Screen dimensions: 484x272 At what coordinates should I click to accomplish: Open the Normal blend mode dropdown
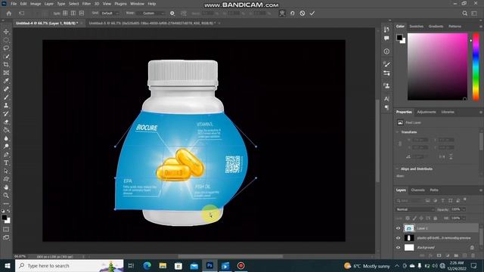click(415, 209)
